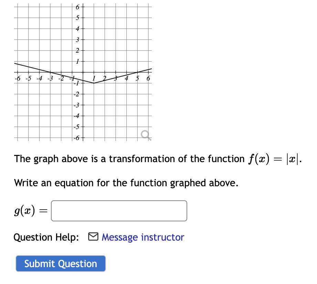Click the label 6 on the y-axis
Image resolution: width=317 pixels, height=284 pixels.
(x=77, y=6)
